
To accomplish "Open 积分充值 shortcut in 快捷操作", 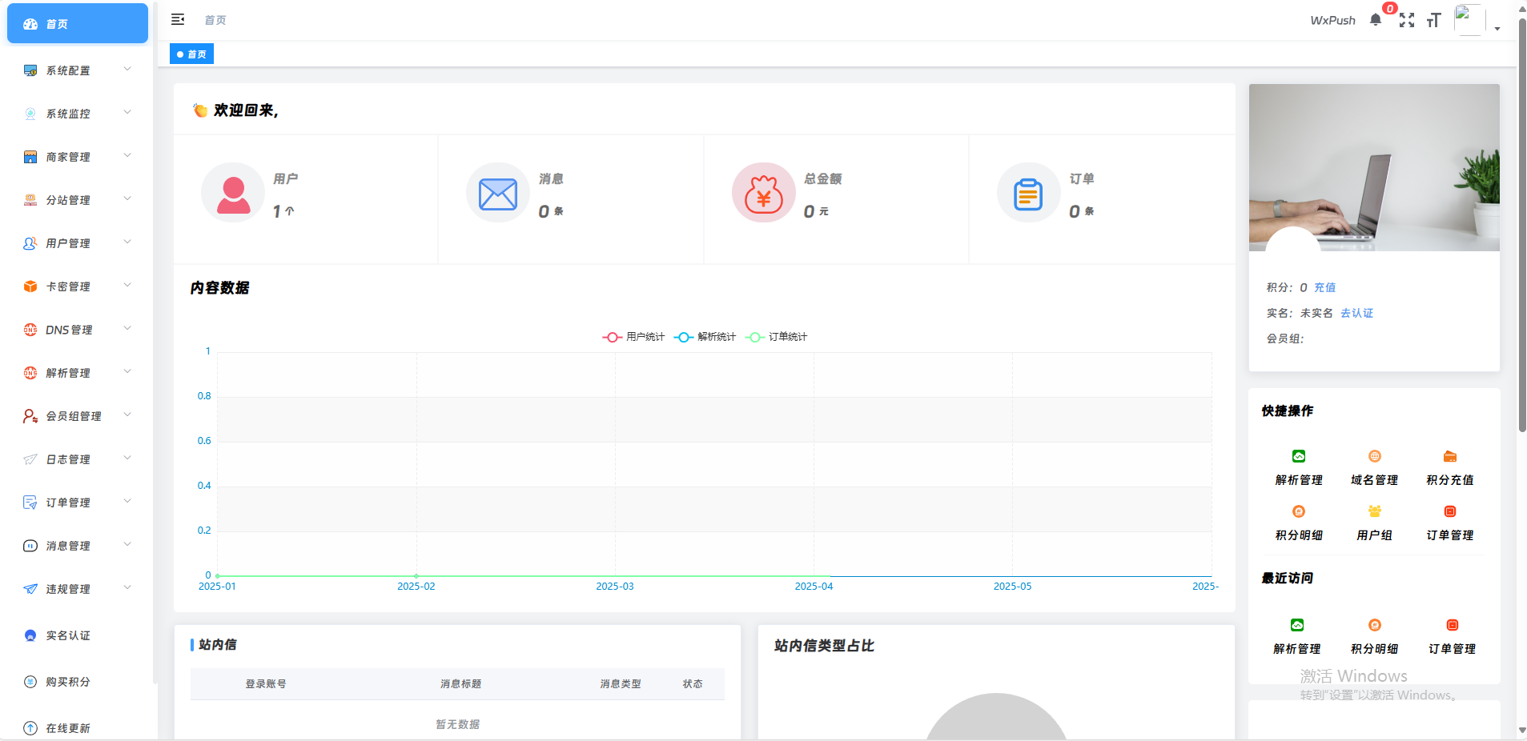I will point(1450,468).
